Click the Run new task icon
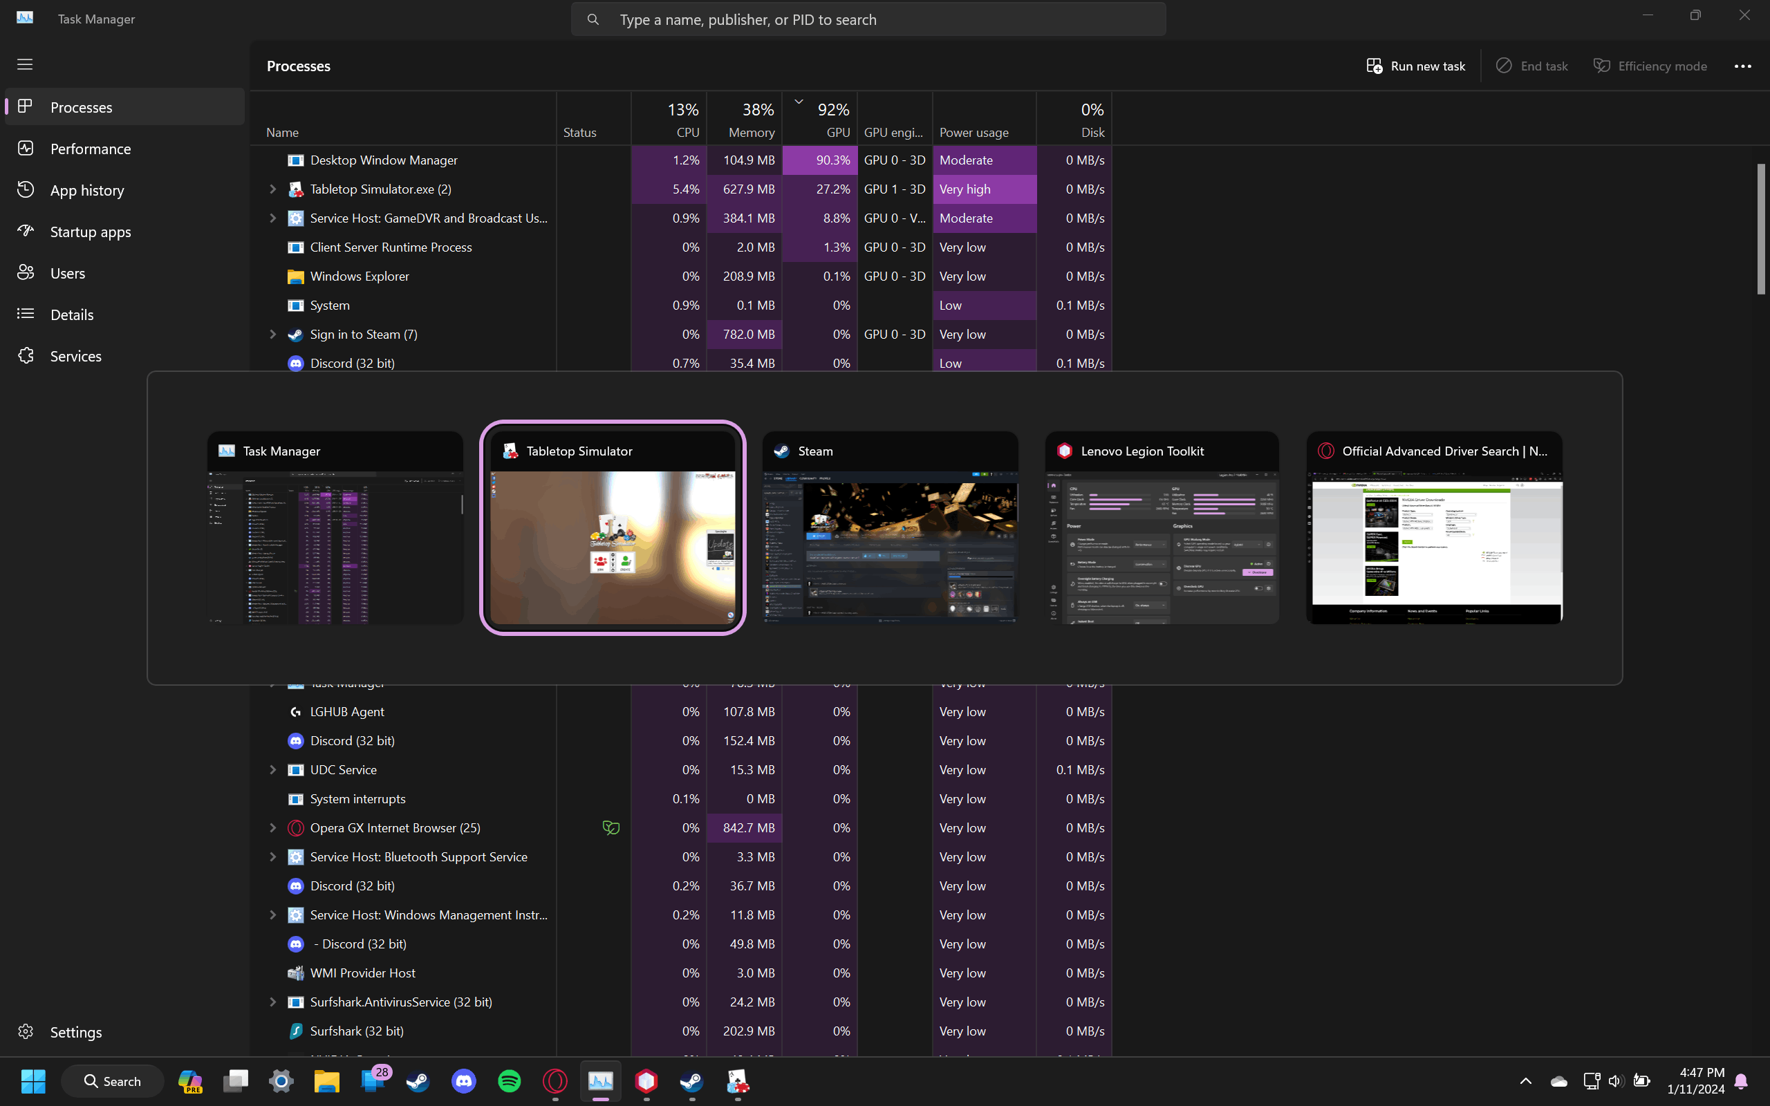The height and width of the screenshot is (1106, 1770). [1375, 66]
